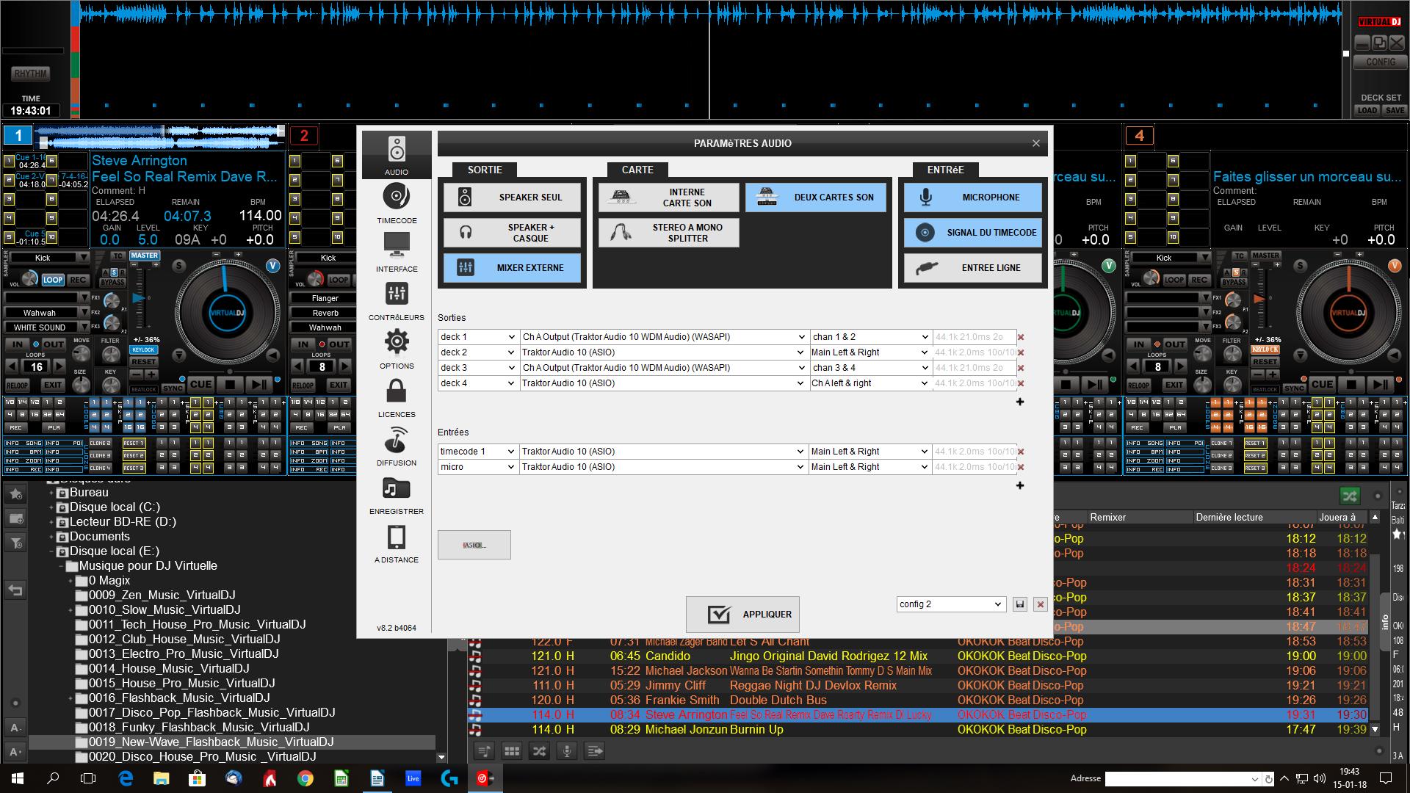Switch to the INTERFACE settings section

pos(397,252)
